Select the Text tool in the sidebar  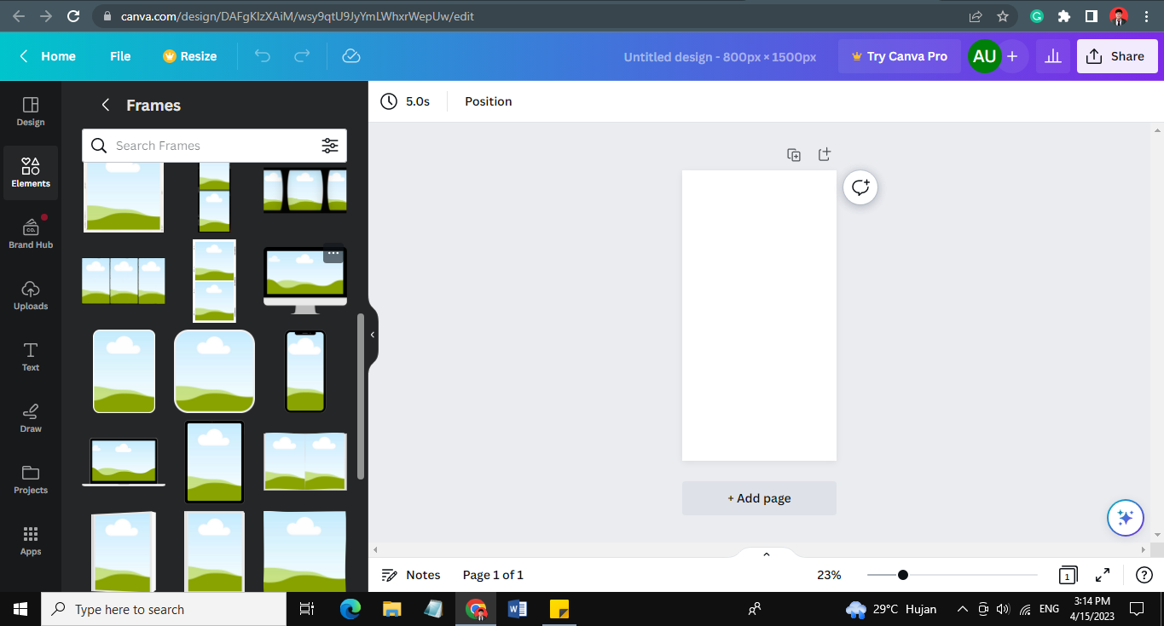30,355
